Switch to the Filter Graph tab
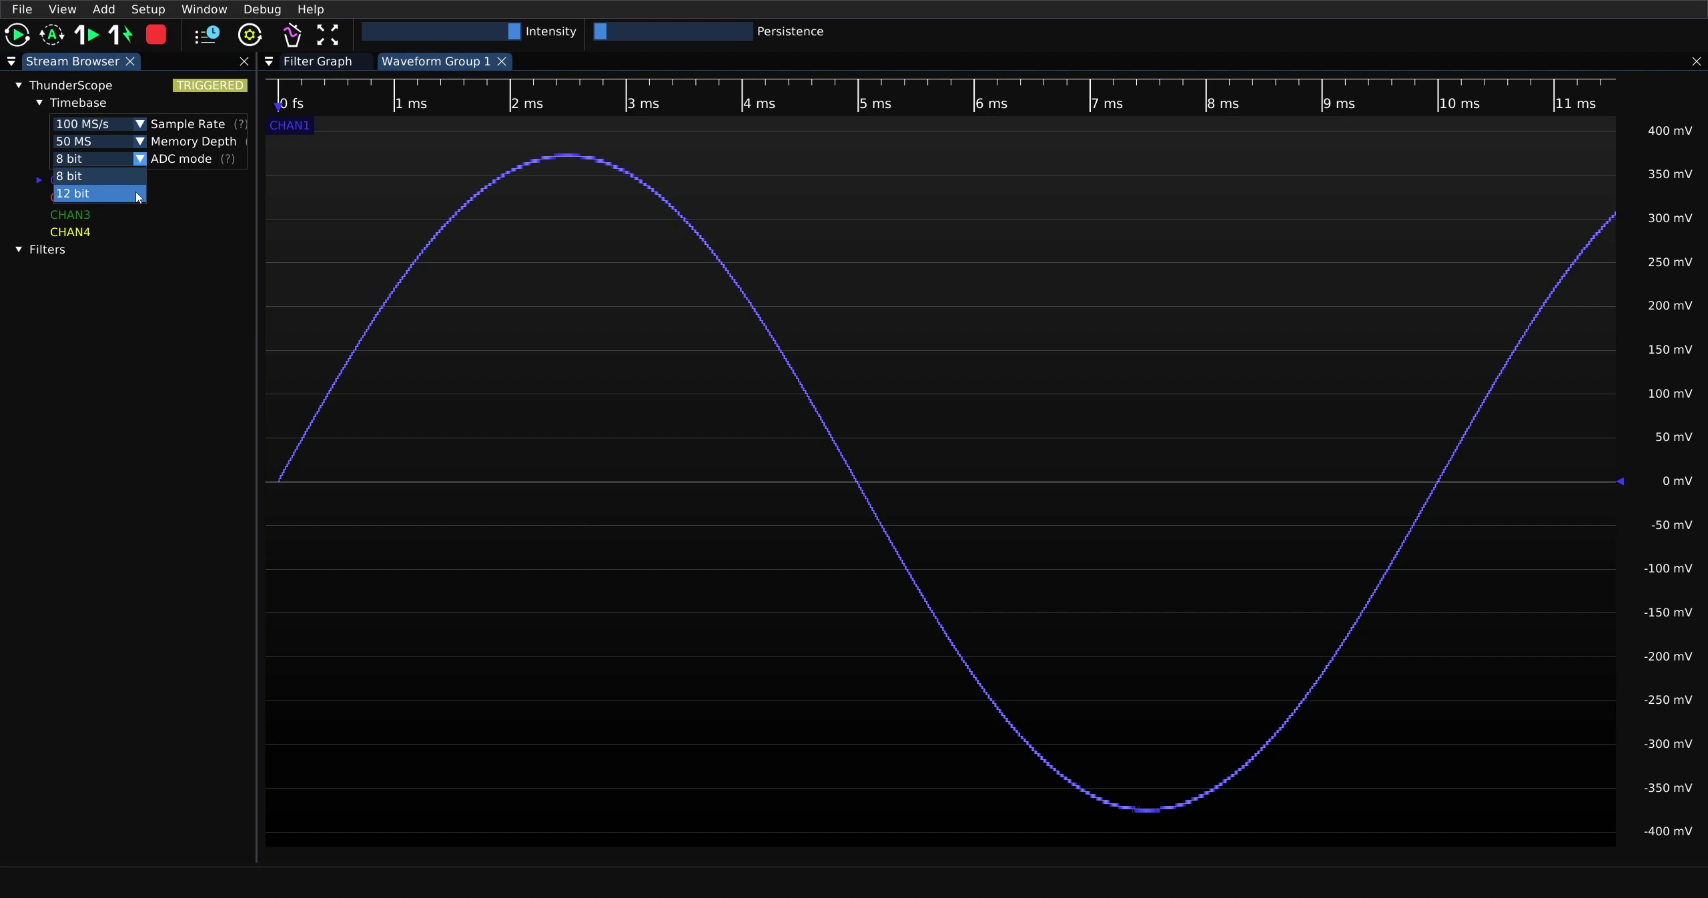The image size is (1708, 898). point(318,61)
